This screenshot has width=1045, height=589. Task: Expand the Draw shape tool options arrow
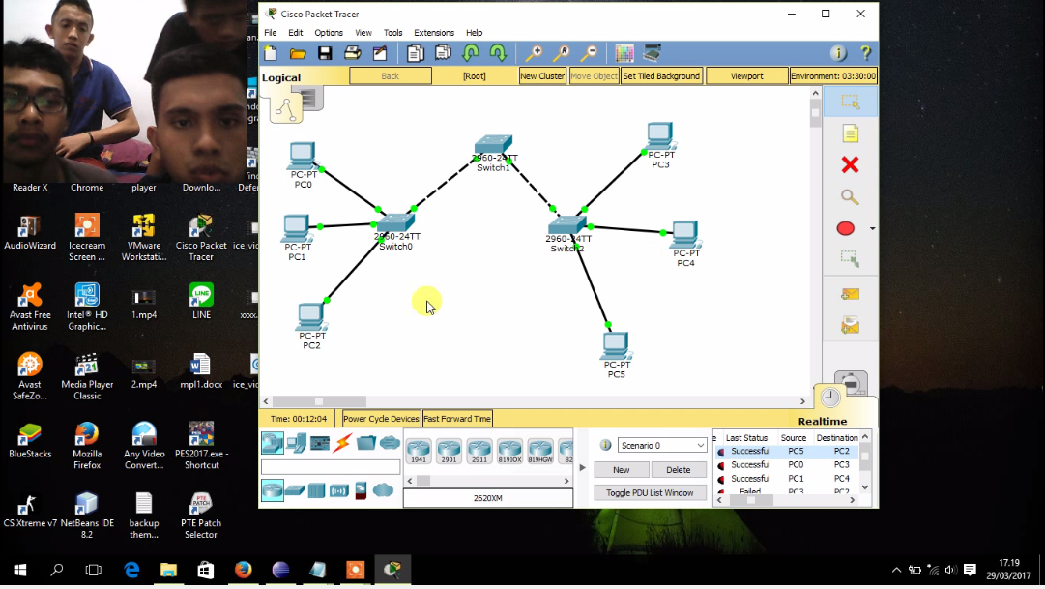872,229
